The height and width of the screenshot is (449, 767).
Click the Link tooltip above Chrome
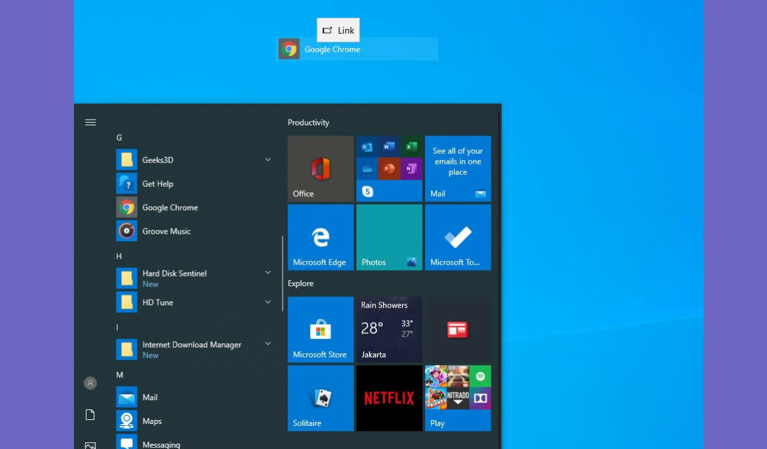tap(339, 30)
